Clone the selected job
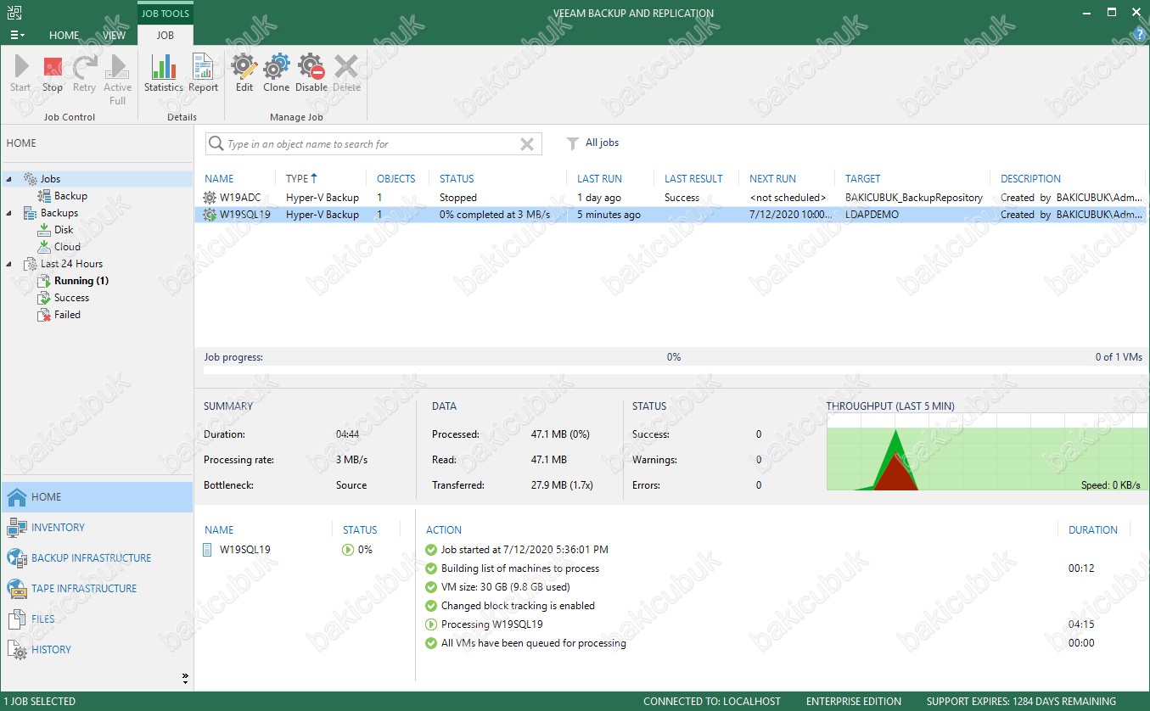1150x711 pixels. point(277,74)
